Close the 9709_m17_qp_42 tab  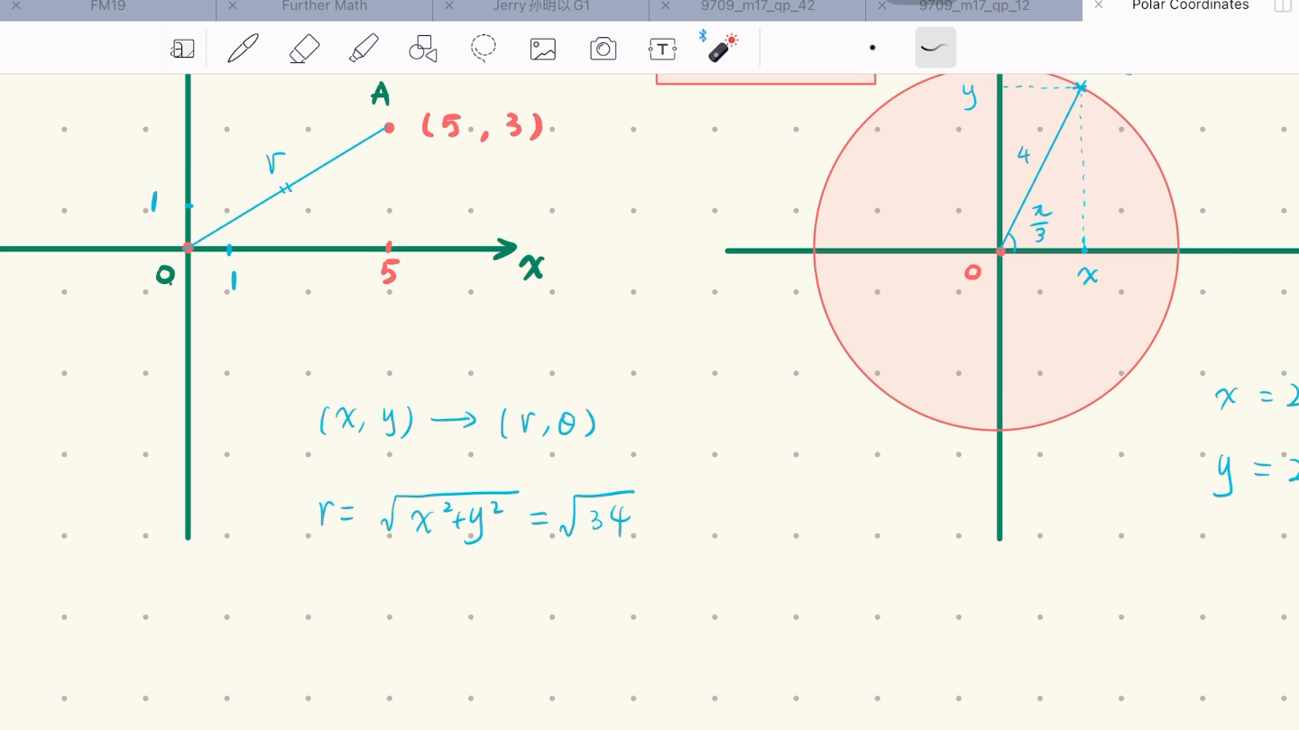[x=665, y=5]
